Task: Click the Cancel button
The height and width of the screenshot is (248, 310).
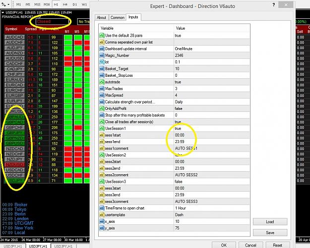Action: point(250,245)
